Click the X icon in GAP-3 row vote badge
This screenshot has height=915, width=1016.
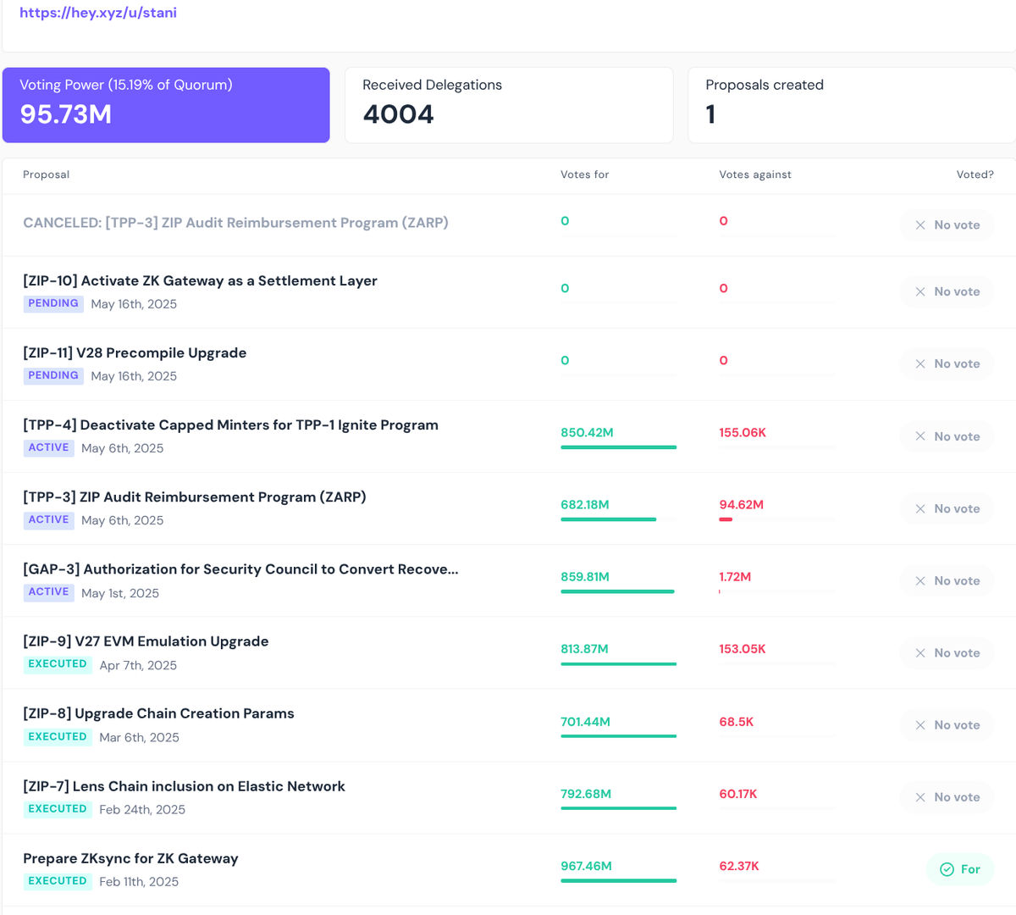tap(920, 581)
